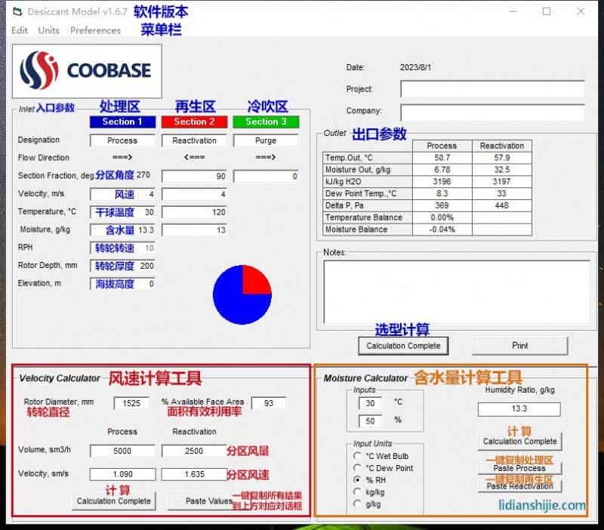Select the °C Wet Bulb input unit
This screenshot has height=530, width=604.
pyautogui.click(x=356, y=456)
